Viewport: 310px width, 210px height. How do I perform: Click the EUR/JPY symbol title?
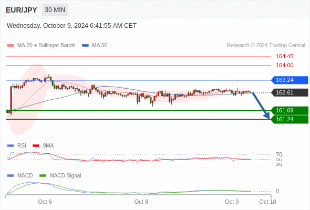pos(22,10)
